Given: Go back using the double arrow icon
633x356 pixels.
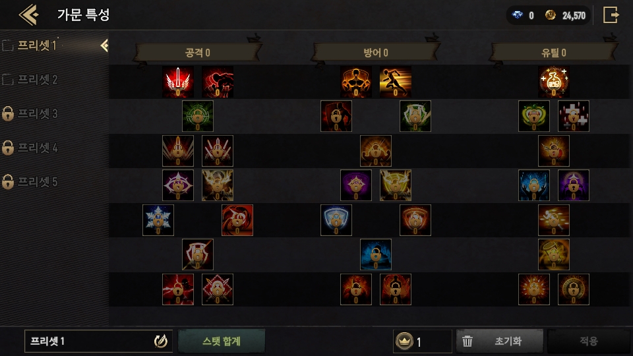Looking at the screenshot, I should [28, 15].
